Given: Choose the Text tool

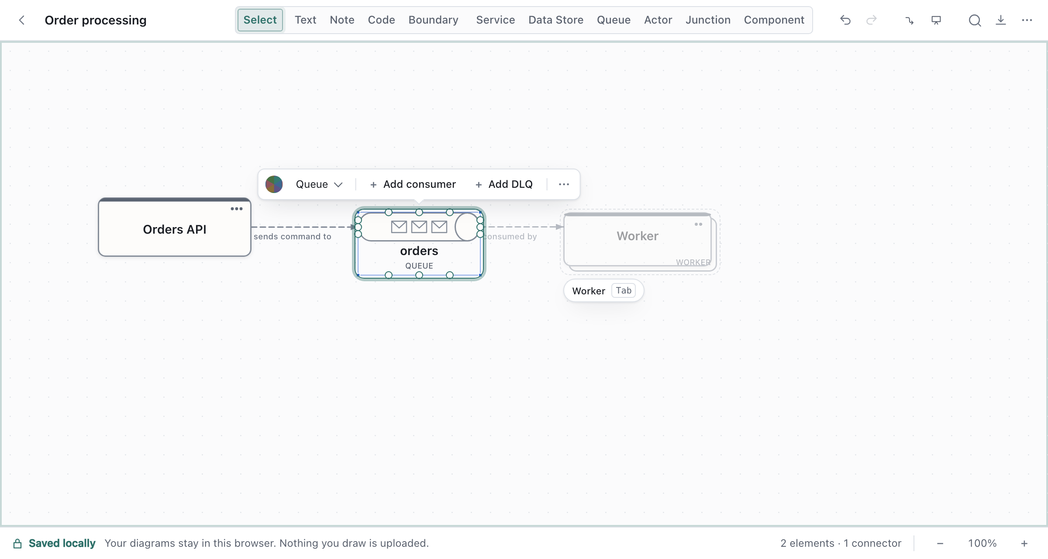Looking at the screenshot, I should point(306,20).
